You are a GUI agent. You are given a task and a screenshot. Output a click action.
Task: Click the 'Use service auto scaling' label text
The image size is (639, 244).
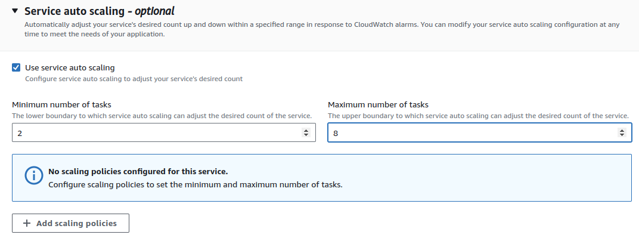point(70,67)
